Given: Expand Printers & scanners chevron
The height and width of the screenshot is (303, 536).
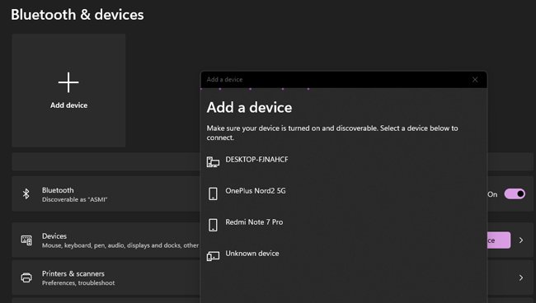Looking at the screenshot, I should click(x=521, y=277).
